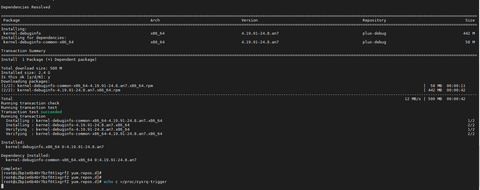Click the '12 MB/s' download speed
The width and height of the screenshot is (480, 190).
point(413,99)
